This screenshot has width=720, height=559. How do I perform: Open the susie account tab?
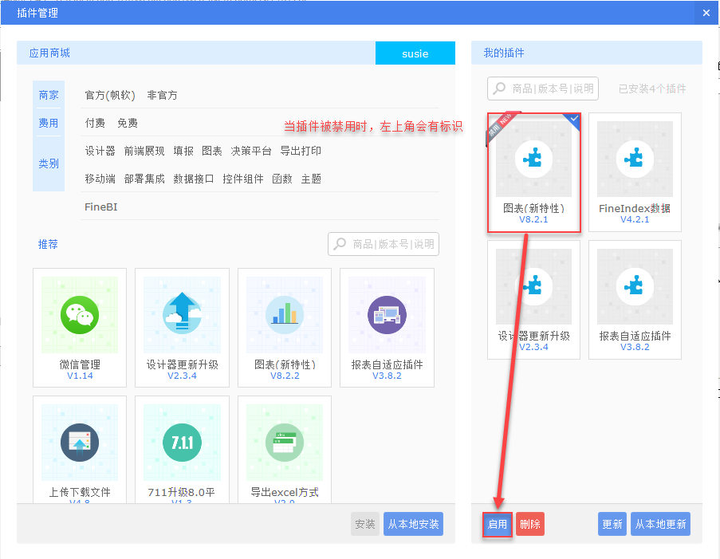[x=415, y=53]
